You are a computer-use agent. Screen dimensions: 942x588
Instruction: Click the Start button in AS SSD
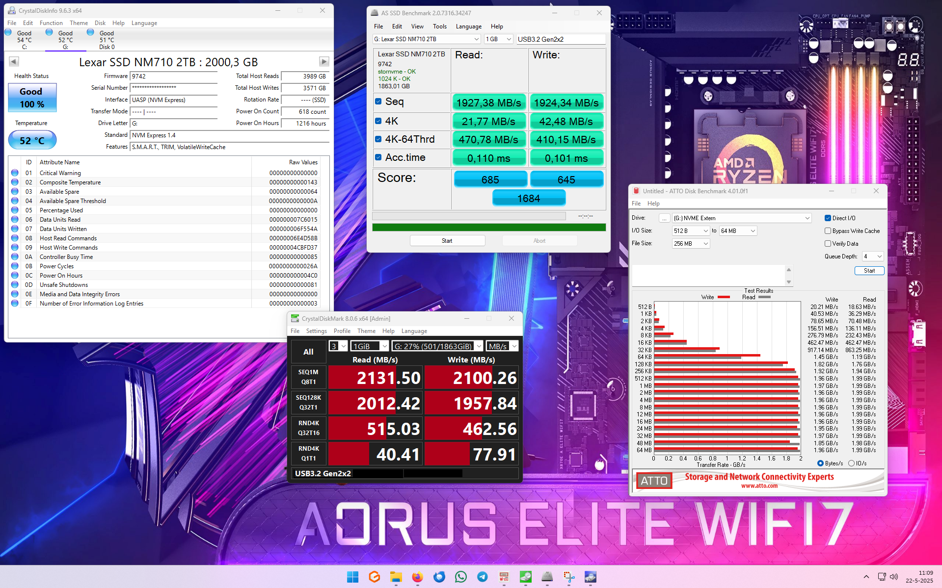coord(447,241)
